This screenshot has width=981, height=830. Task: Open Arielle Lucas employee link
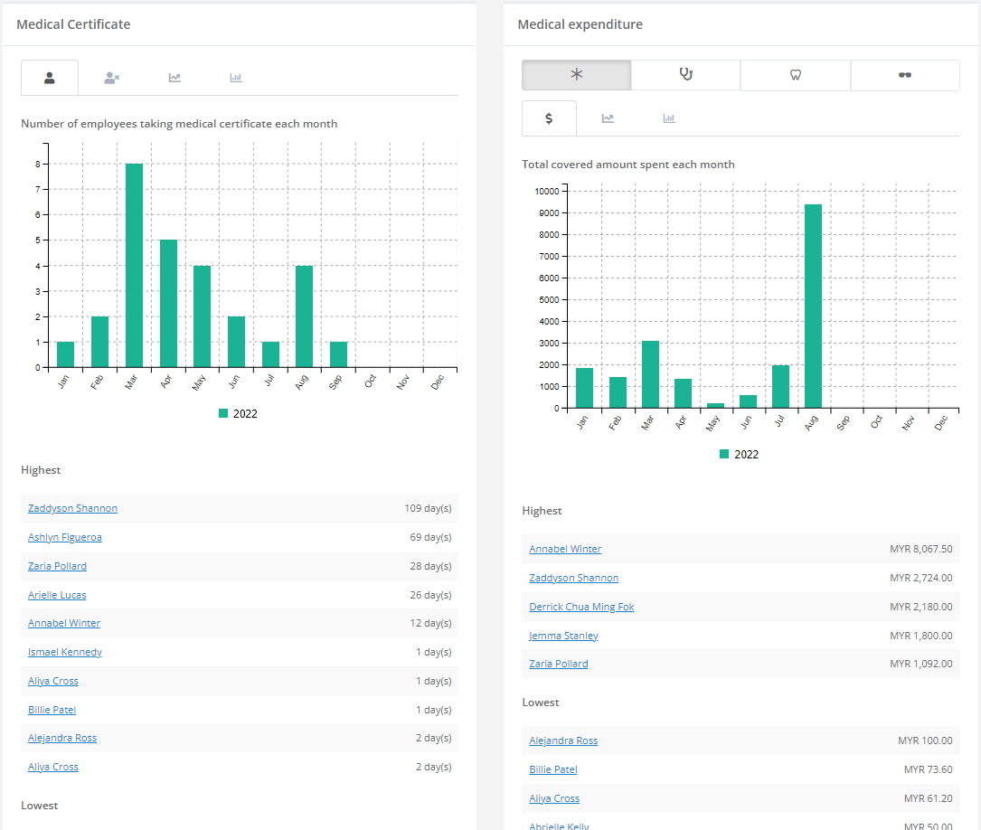[x=57, y=595]
